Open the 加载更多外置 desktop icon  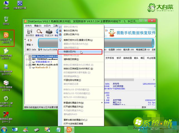20,4
